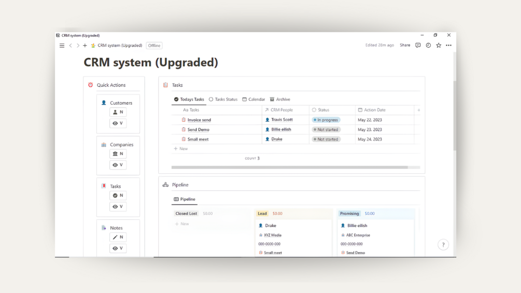Go forward with the right arrow

pyautogui.click(x=78, y=46)
